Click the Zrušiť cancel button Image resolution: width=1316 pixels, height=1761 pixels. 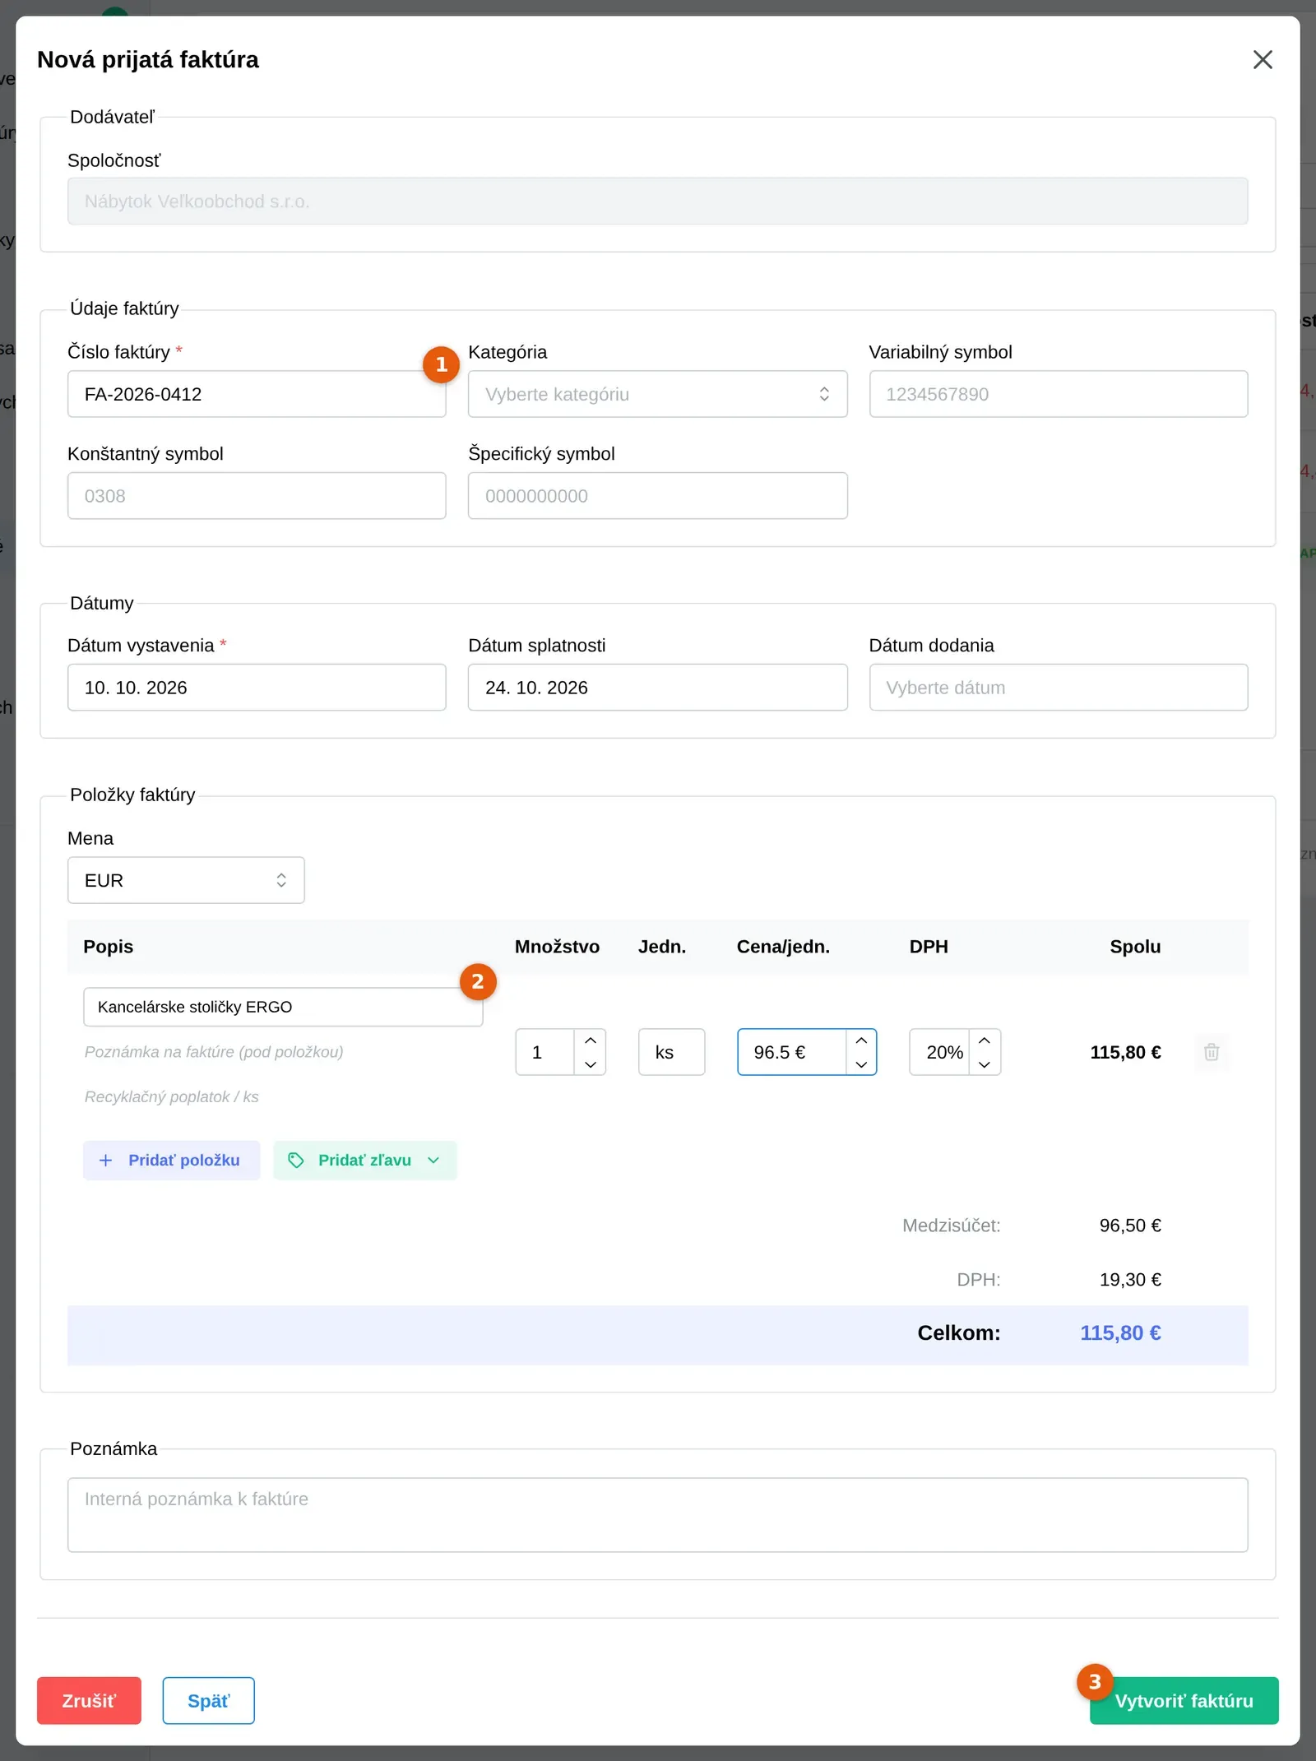click(89, 1700)
